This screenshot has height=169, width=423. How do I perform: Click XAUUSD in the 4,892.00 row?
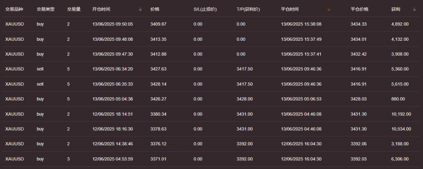click(14, 24)
